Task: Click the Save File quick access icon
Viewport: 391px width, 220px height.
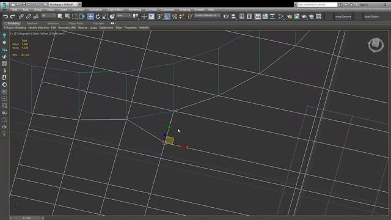Action: pos(24,4)
